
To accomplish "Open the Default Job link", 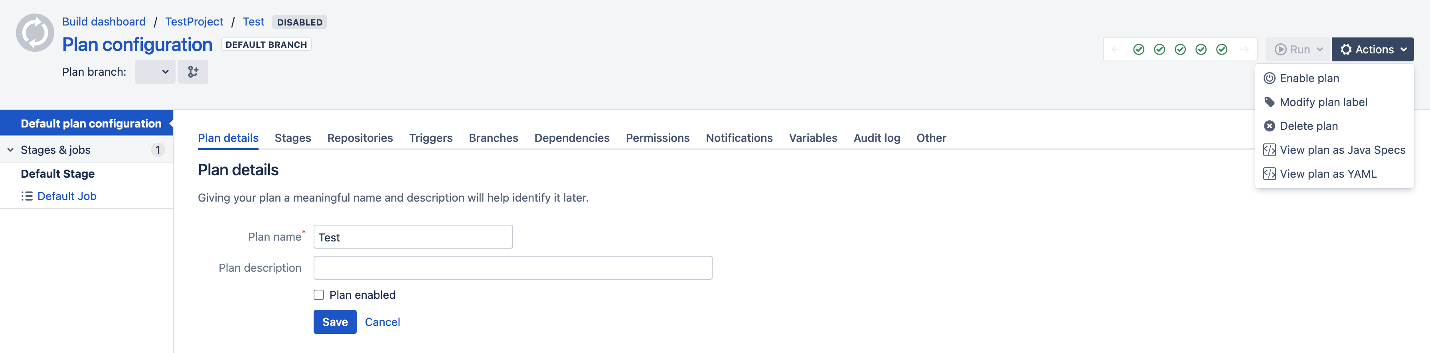I will pyautogui.click(x=67, y=196).
